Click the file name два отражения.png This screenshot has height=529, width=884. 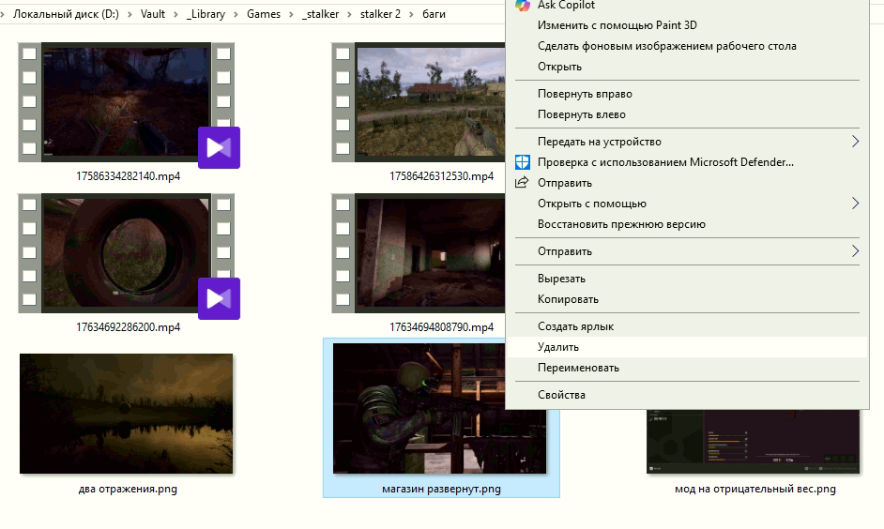(128, 489)
